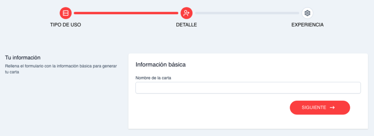Focus the Nombre de la carta input field
Viewport: 374px width, 136px height.
[x=248, y=88]
